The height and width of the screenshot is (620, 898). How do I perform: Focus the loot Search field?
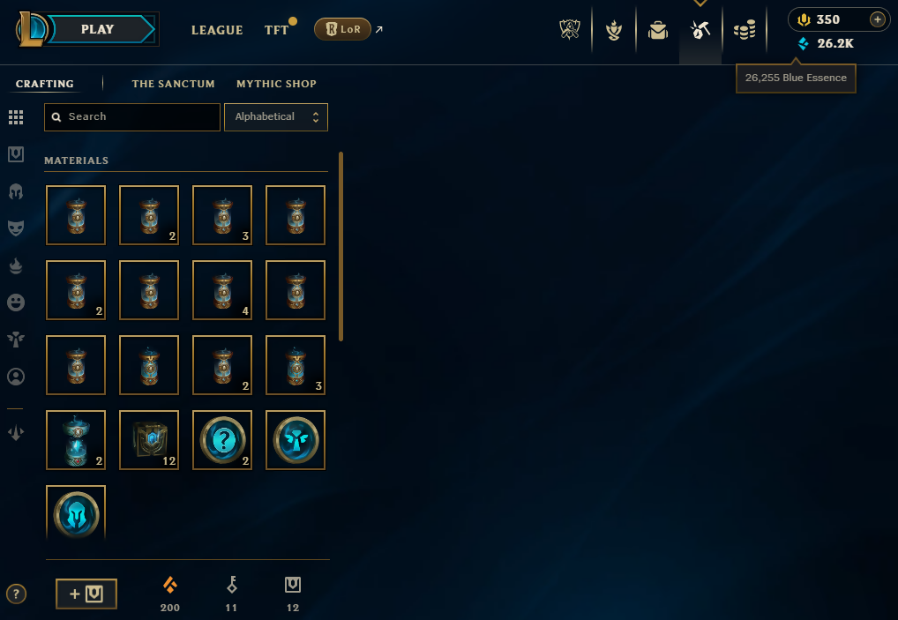click(132, 116)
